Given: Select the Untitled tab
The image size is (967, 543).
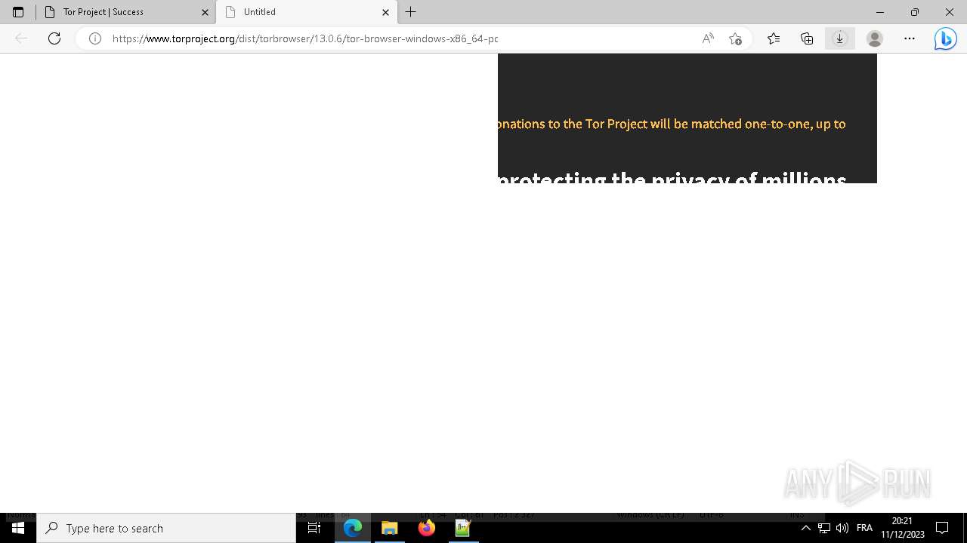Looking at the screenshot, I should click(307, 12).
